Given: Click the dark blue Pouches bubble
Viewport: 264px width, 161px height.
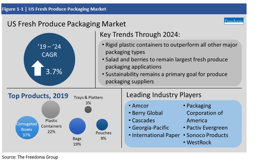Looking at the screenshot, I should click(102, 125).
